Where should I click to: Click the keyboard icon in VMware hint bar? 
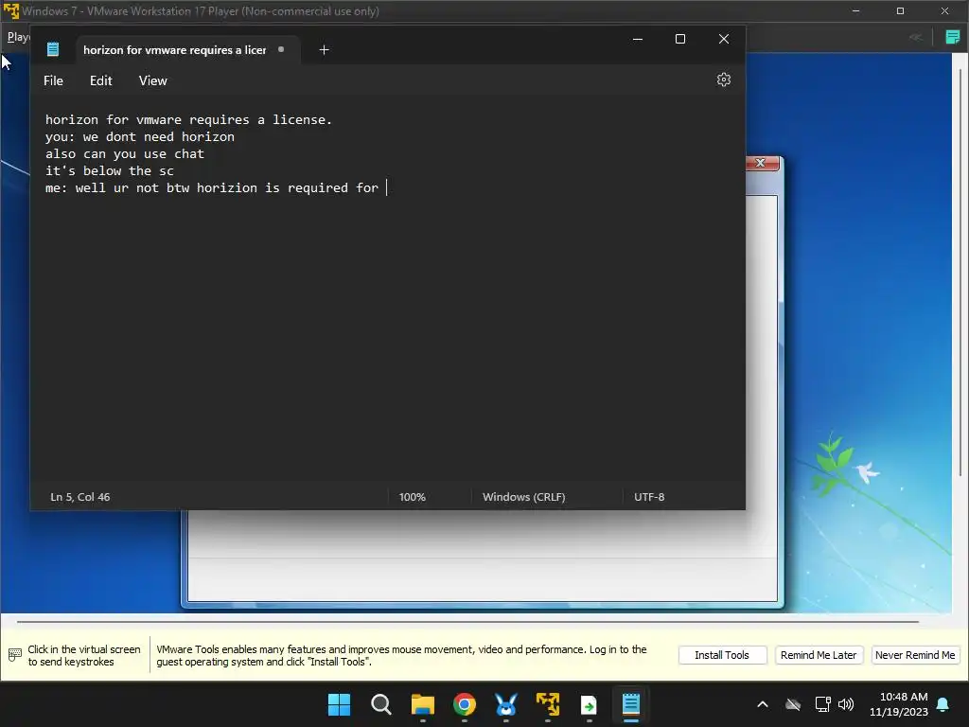point(15,655)
